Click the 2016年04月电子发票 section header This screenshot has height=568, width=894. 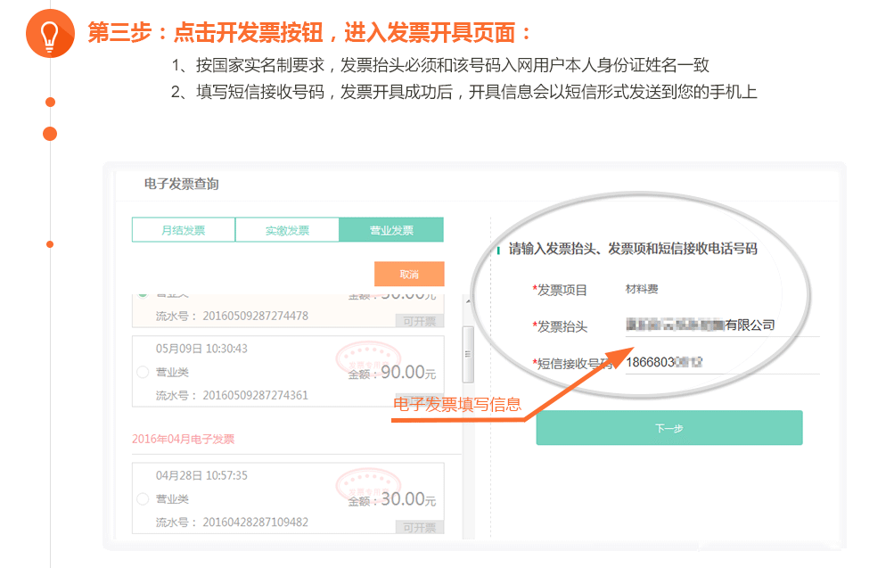[x=183, y=439]
